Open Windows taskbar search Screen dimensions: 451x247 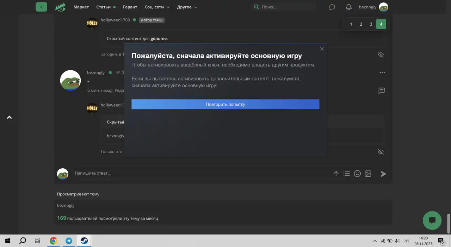point(22,241)
